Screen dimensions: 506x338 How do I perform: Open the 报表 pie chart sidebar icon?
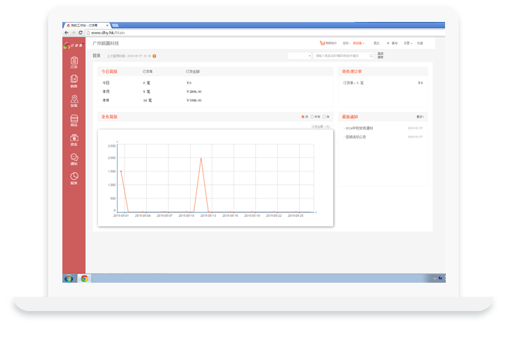[x=74, y=178]
